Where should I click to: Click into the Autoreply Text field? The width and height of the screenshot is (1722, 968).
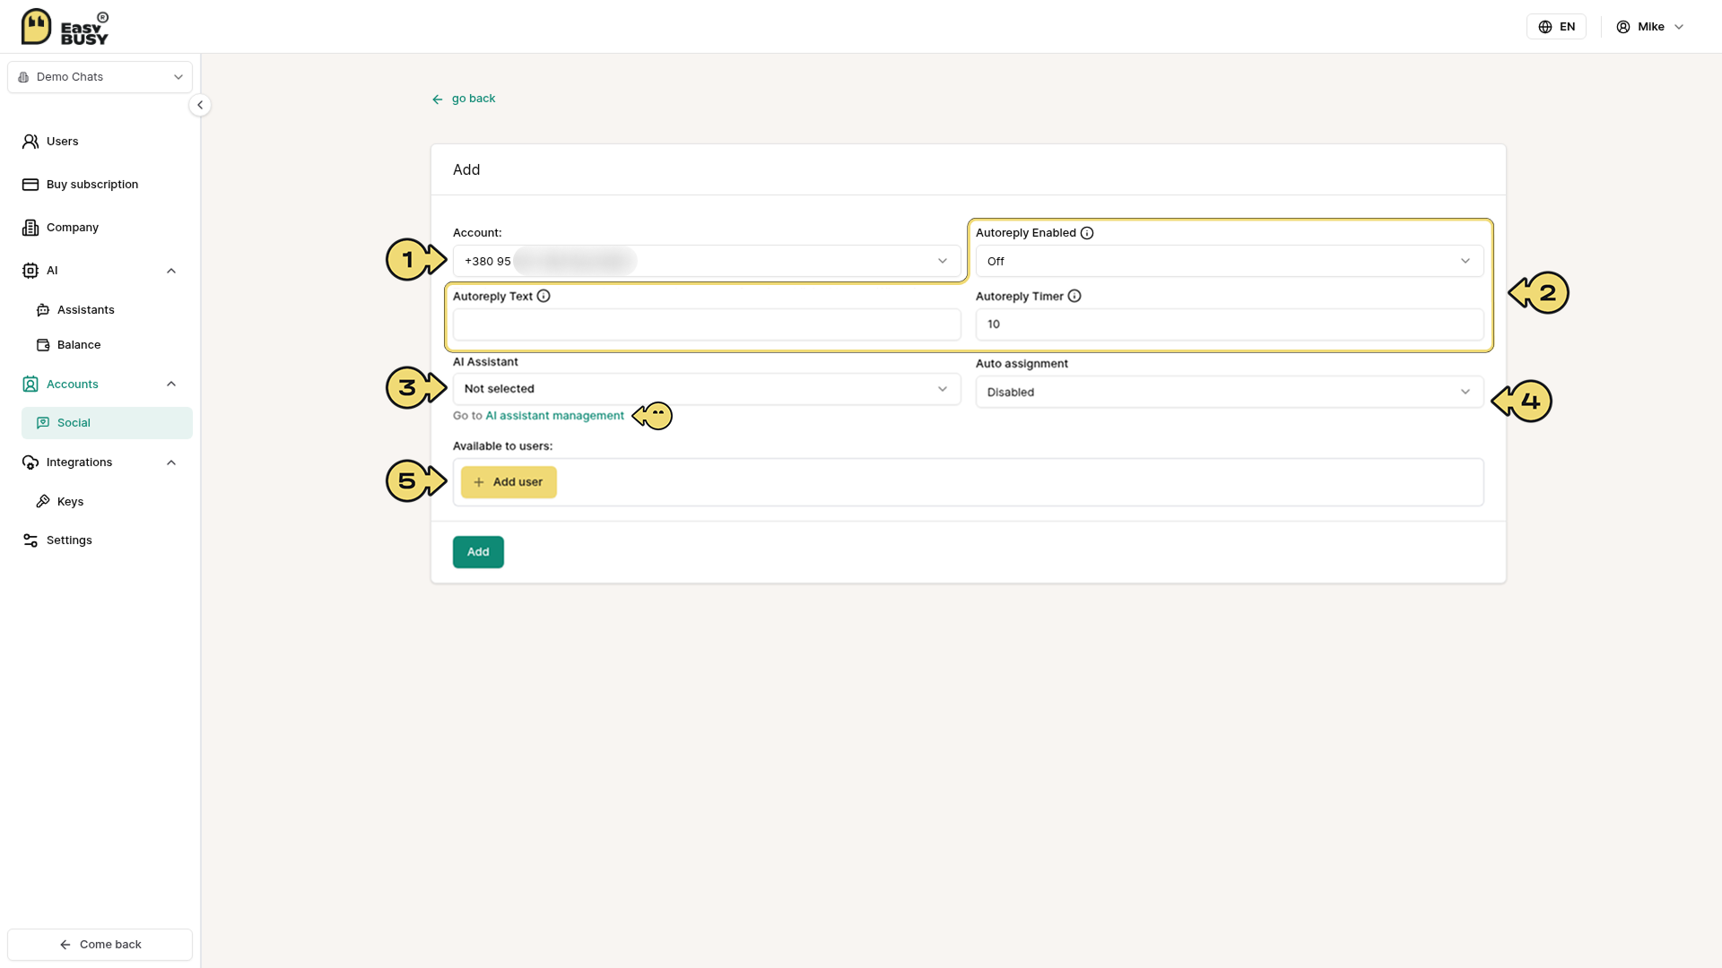[x=707, y=324]
